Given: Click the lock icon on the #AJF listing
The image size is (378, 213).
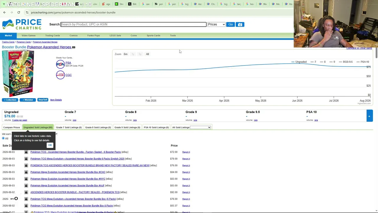Looking at the screenshot, I should click(26, 185).
